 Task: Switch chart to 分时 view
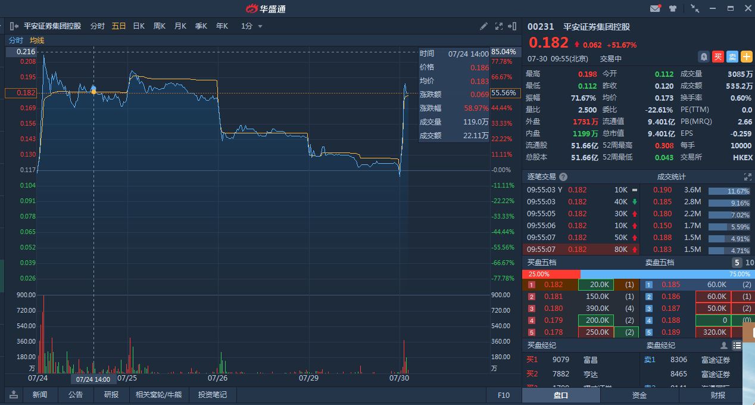[x=98, y=26]
